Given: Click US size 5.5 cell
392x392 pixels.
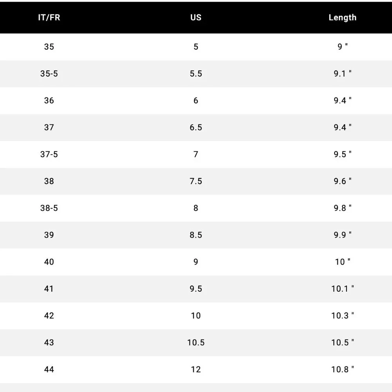Looking at the screenshot, I should [196, 74].
